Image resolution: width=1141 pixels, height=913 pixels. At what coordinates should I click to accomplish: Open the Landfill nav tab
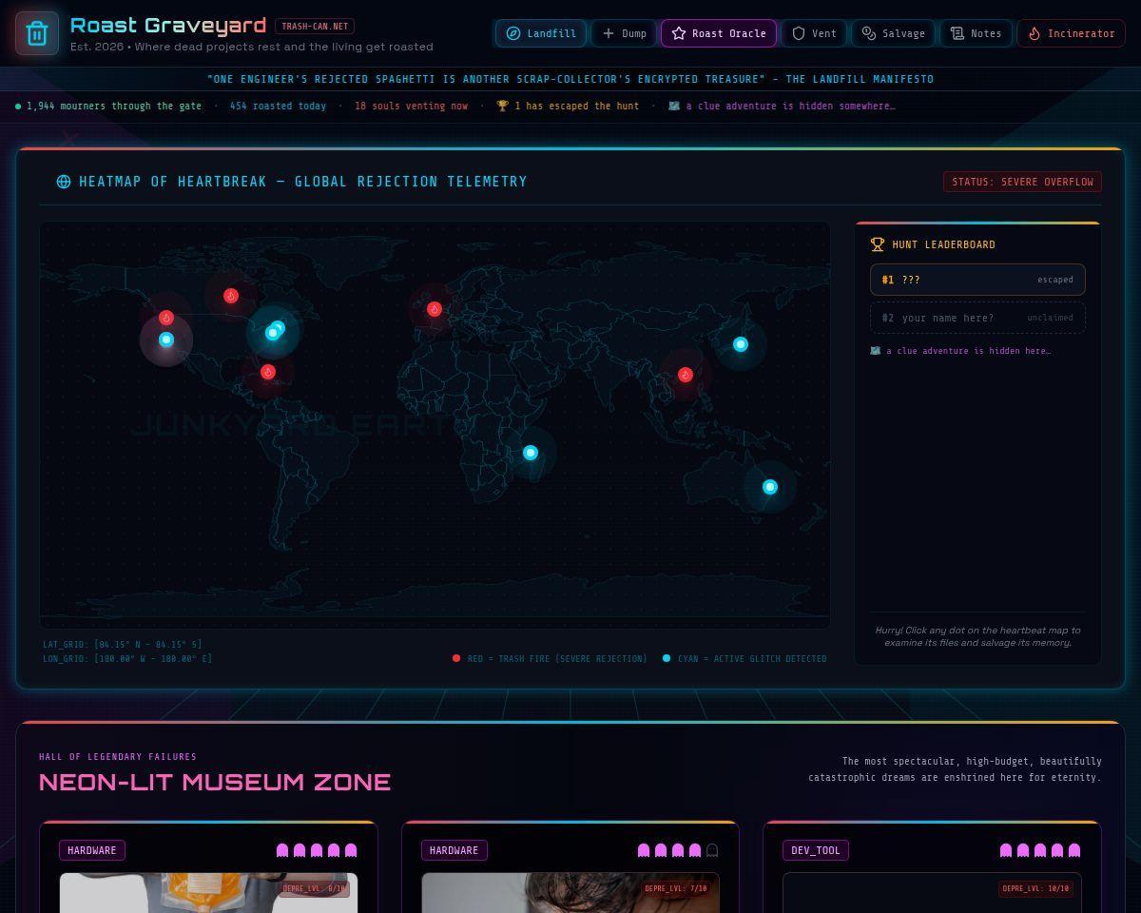(541, 33)
